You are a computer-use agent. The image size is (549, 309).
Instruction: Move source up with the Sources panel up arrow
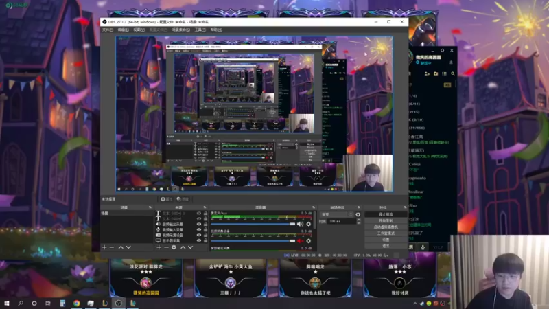pyautogui.click(x=183, y=247)
